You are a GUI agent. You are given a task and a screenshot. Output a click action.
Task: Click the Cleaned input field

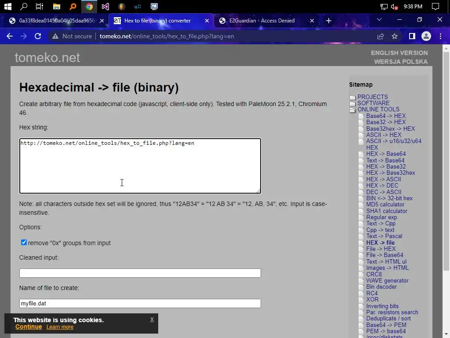pos(140,273)
